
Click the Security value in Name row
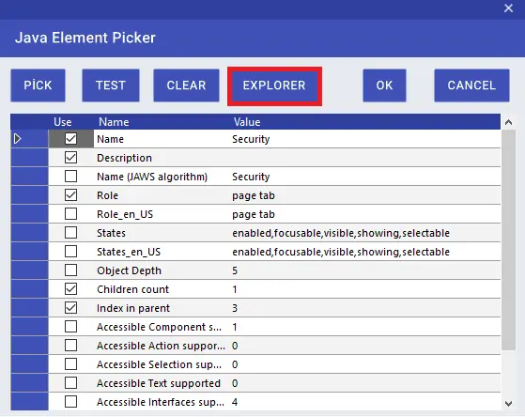pyautogui.click(x=251, y=139)
